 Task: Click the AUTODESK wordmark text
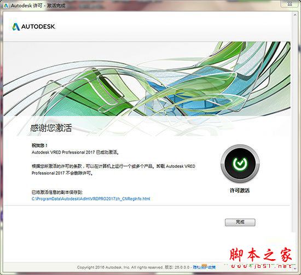[38, 26]
